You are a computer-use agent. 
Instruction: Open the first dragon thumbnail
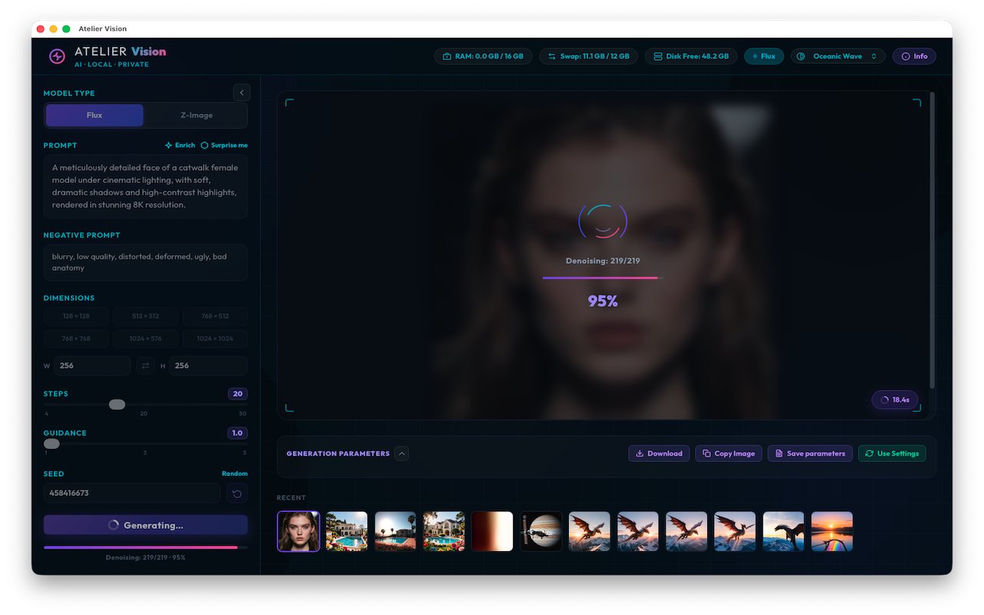[x=589, y=531]
